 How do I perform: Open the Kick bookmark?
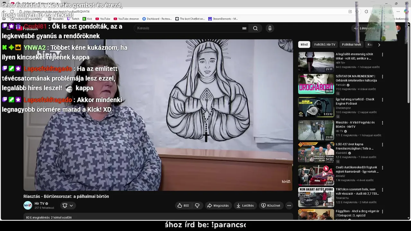(87, 19)
